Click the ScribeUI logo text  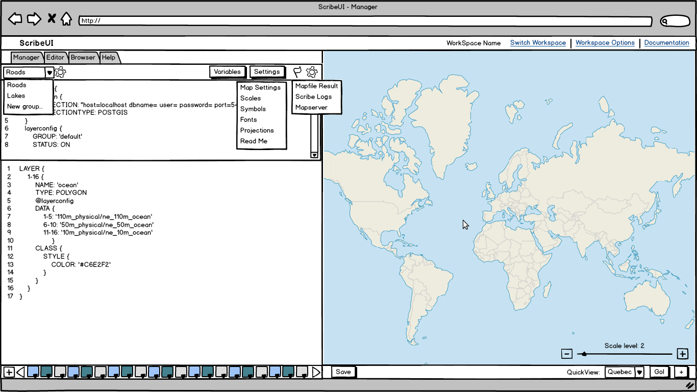click(37, 43)
